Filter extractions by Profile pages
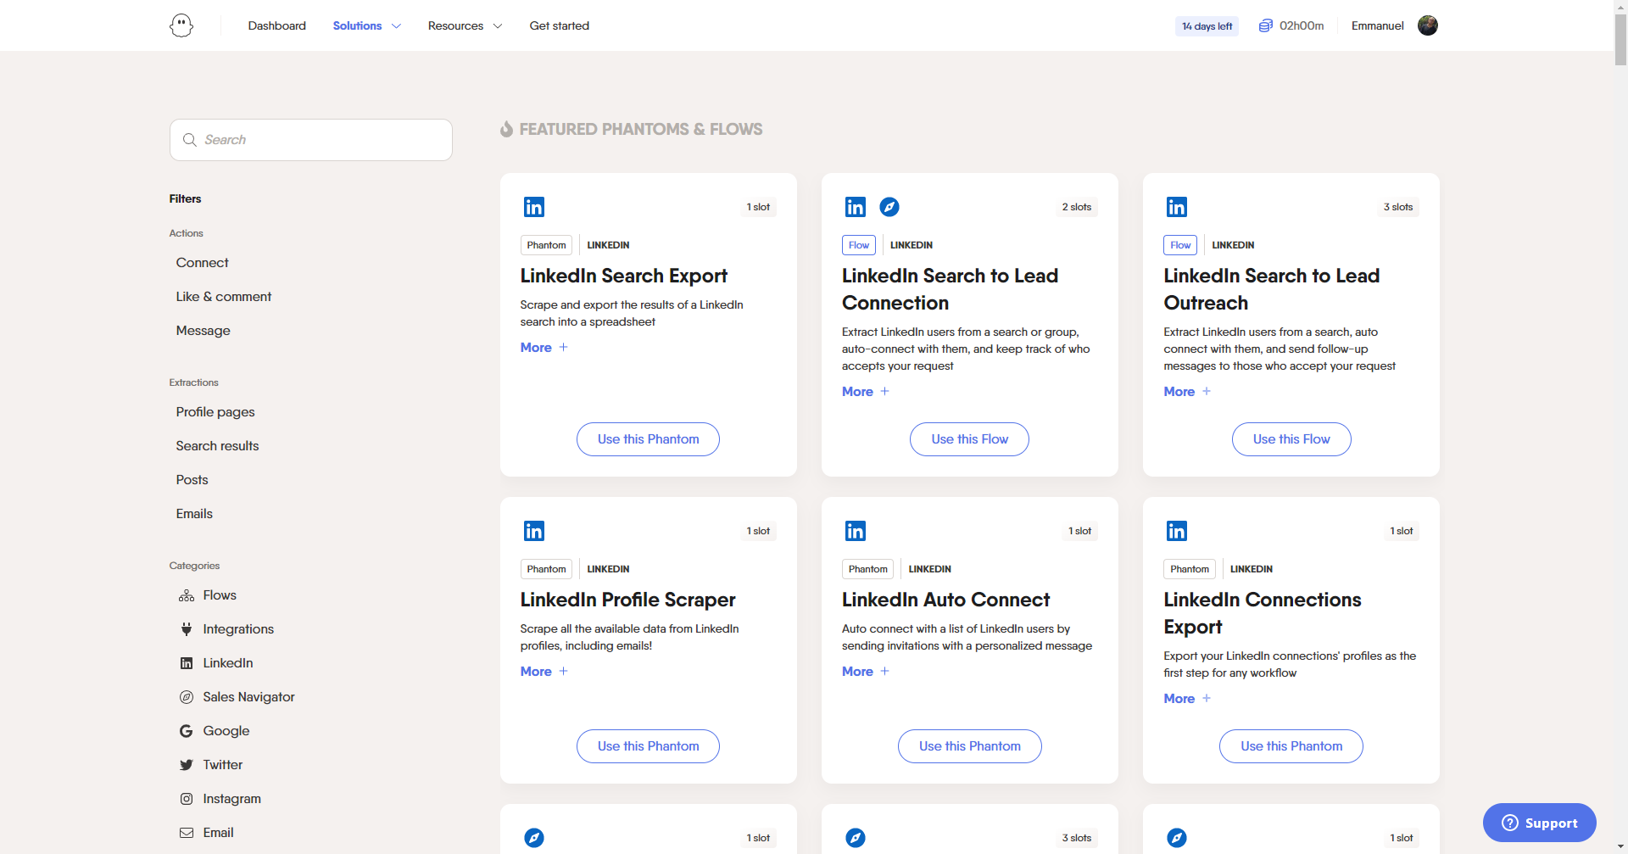This screenshot has height=854, width=1628. (x=215, y=412)
